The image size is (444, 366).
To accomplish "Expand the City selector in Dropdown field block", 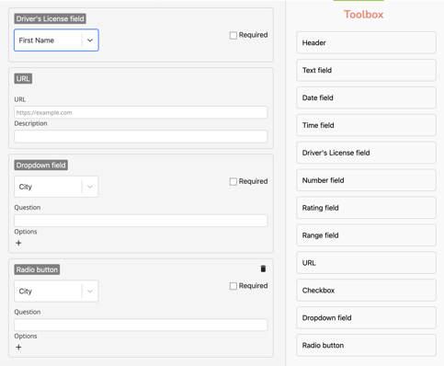I will pyautogui.click(x=56, y=187).
